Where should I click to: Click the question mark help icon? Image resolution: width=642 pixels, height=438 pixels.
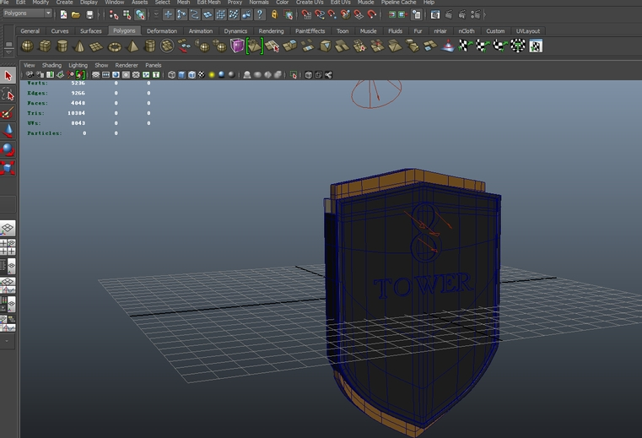(260, 14)
